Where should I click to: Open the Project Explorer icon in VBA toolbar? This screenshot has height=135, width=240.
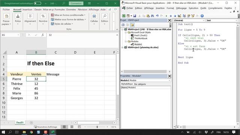pos(184,16)
